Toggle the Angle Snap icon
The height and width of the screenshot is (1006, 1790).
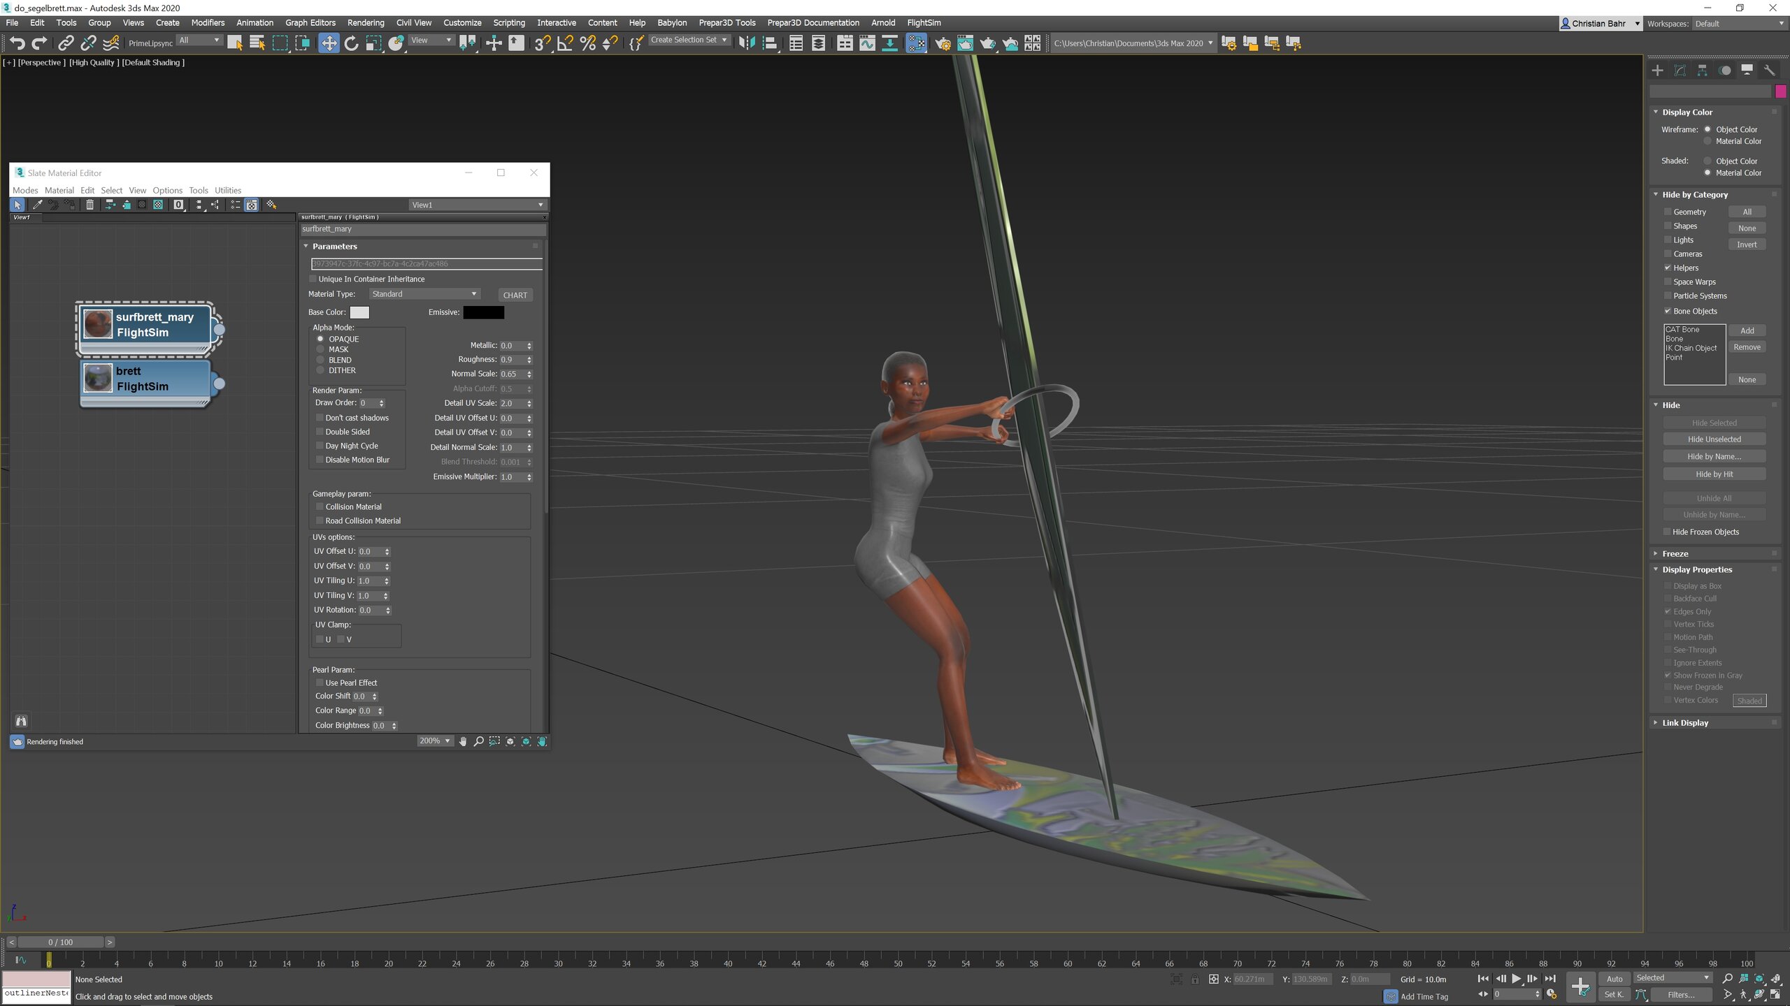click(x=565, y=43)
